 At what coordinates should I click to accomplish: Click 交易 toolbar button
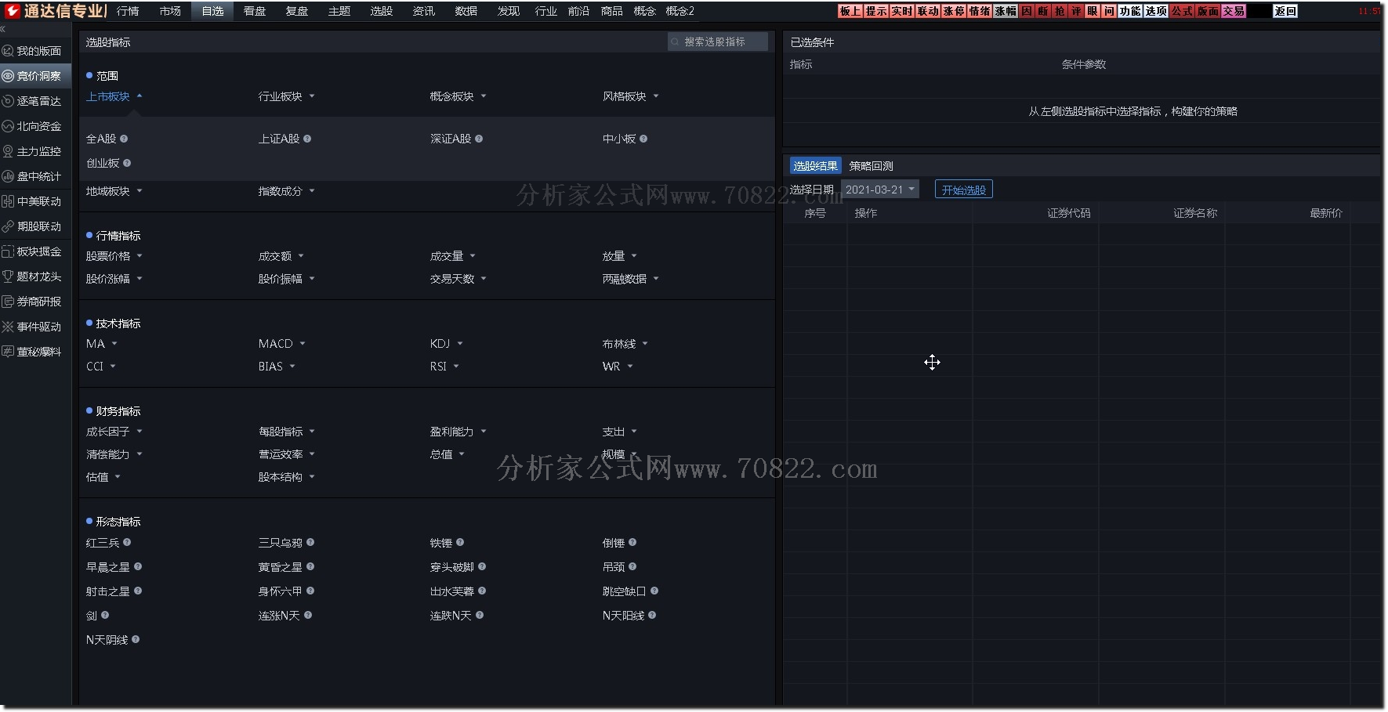pos(1234,11)
